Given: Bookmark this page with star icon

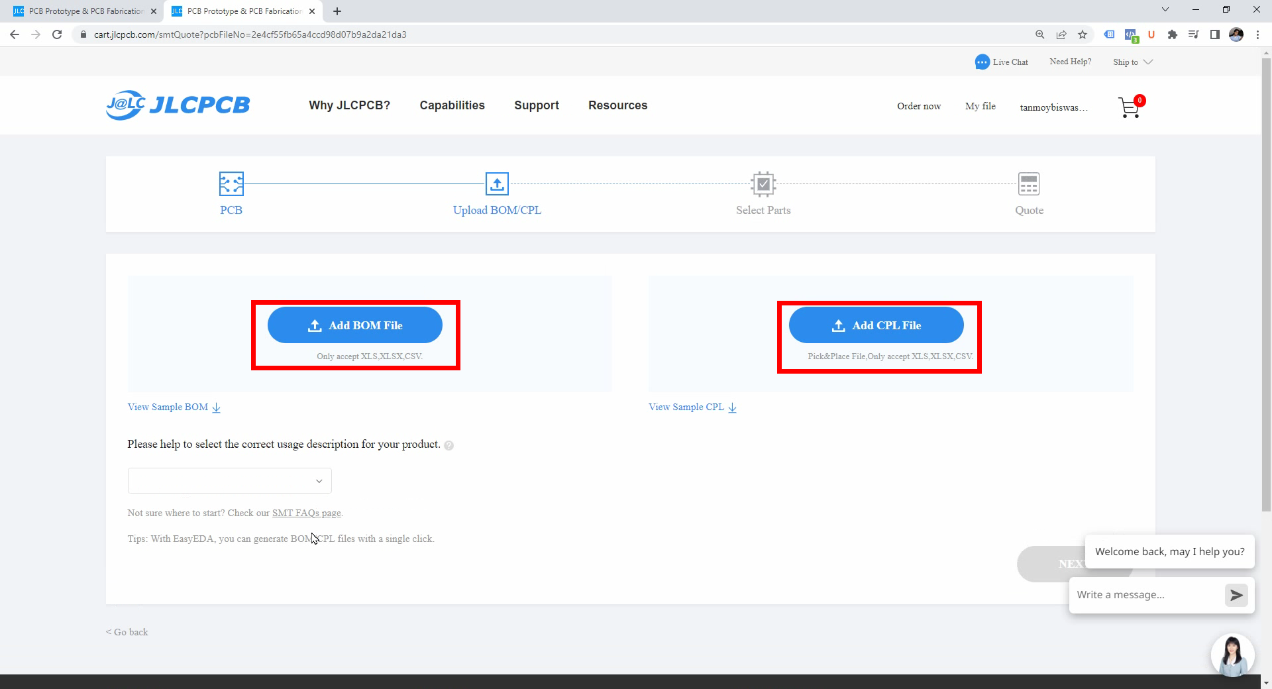Looking at the screenshot, I should (x=1083, y=34).
